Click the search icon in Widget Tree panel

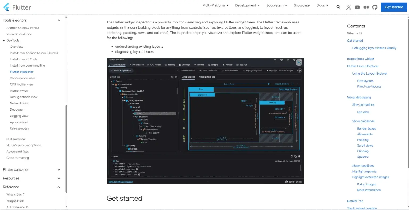tap(172, 77)
